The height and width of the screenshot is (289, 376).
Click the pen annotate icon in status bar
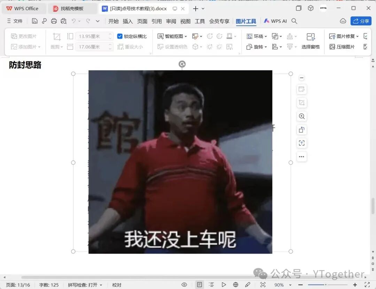point(248,284)
